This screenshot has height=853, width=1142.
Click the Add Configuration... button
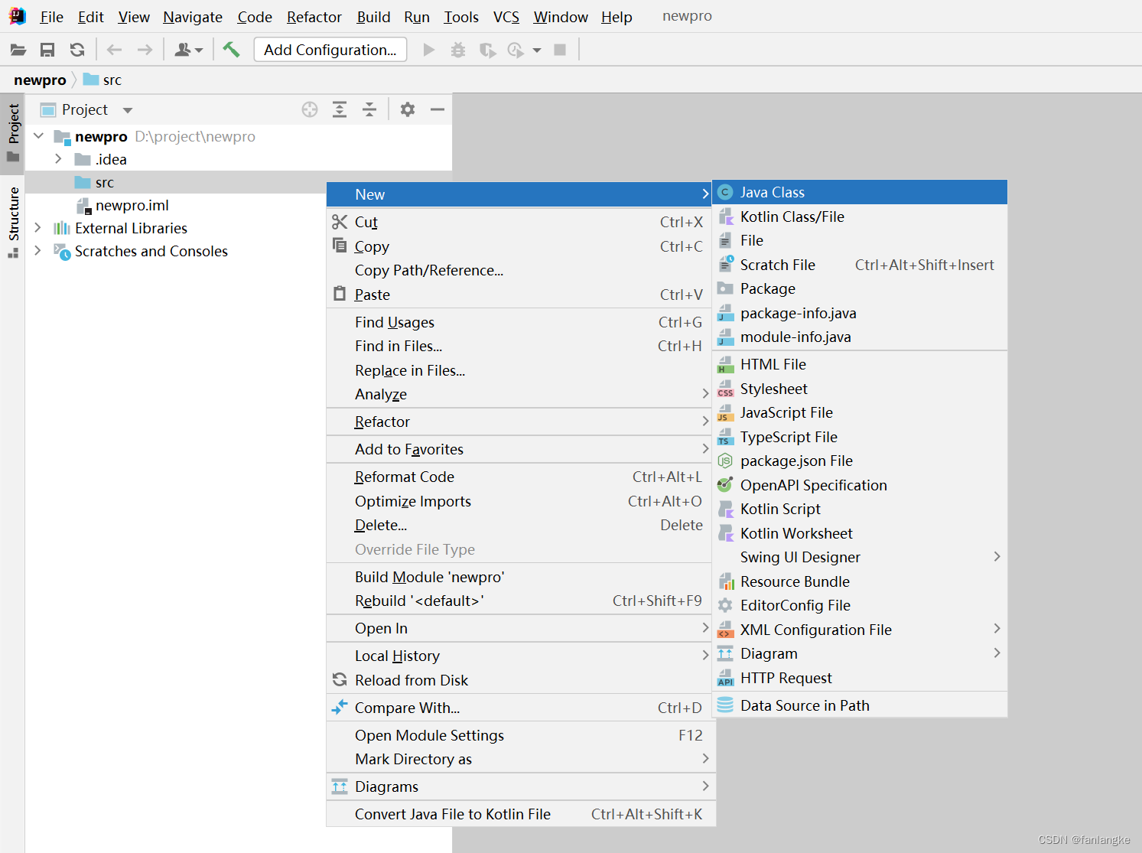330,50
